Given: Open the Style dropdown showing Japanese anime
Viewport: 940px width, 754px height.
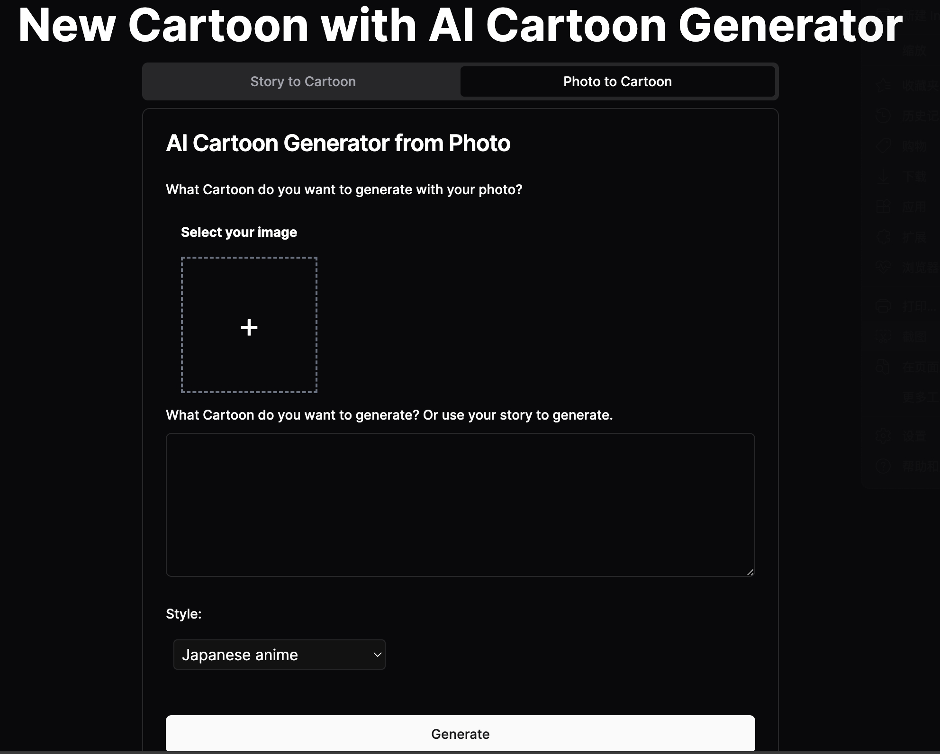Looking at the screenshot, I should click(280, 655).
